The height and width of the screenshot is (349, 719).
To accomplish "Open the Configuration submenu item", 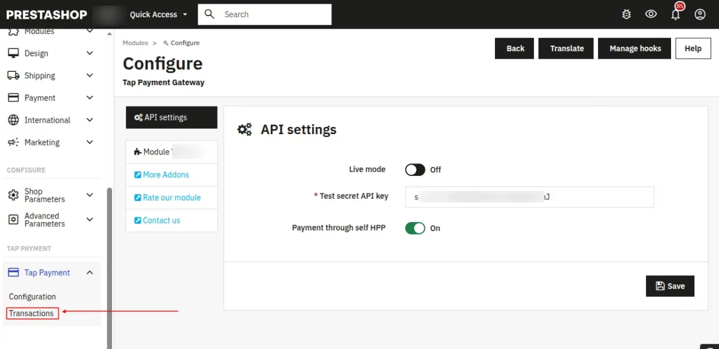I will point(32,296).
